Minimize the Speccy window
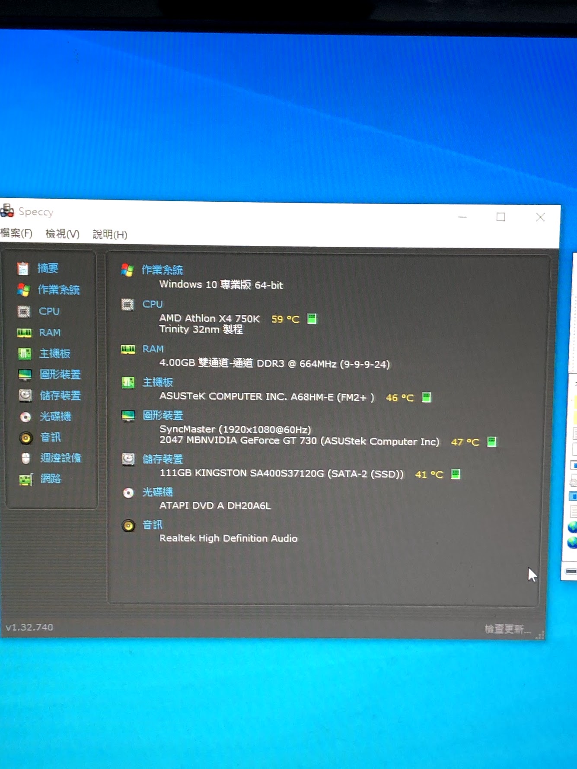577x769 pixels. coord(462,217)
